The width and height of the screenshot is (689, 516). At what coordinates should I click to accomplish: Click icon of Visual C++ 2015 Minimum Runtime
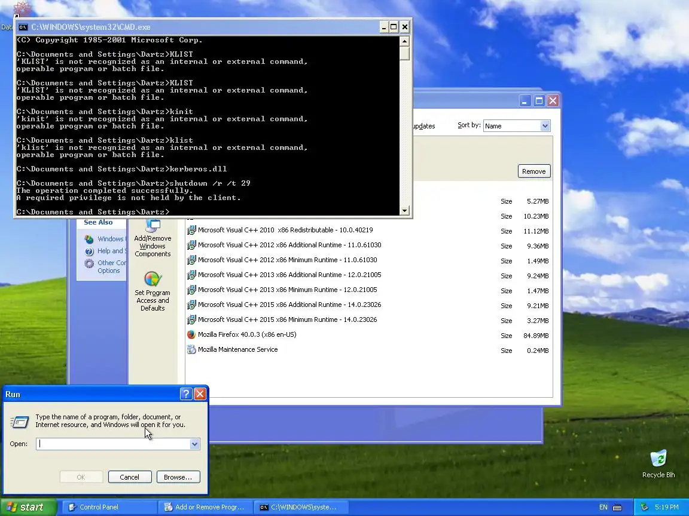[191, 320]
